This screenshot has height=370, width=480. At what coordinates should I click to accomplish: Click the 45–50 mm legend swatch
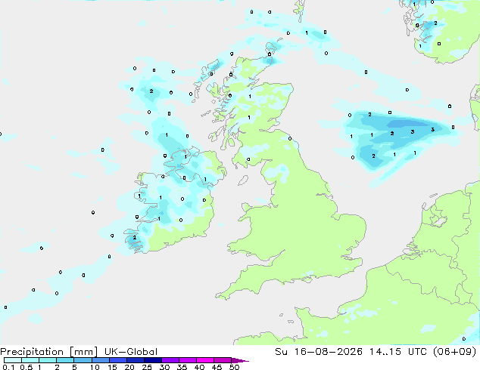click(223, 360)
